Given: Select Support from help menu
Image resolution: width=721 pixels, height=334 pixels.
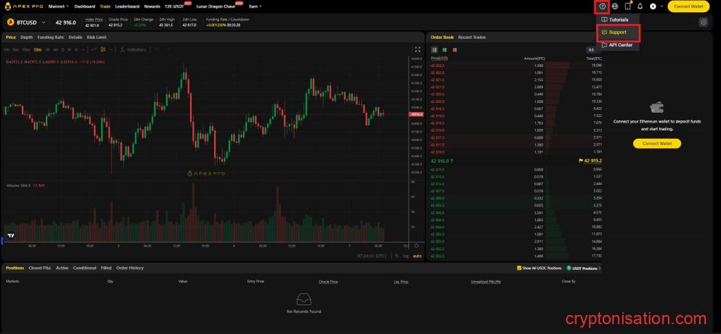Looking at the screenshot, I should pyautogui.click(x=617, y=32).
